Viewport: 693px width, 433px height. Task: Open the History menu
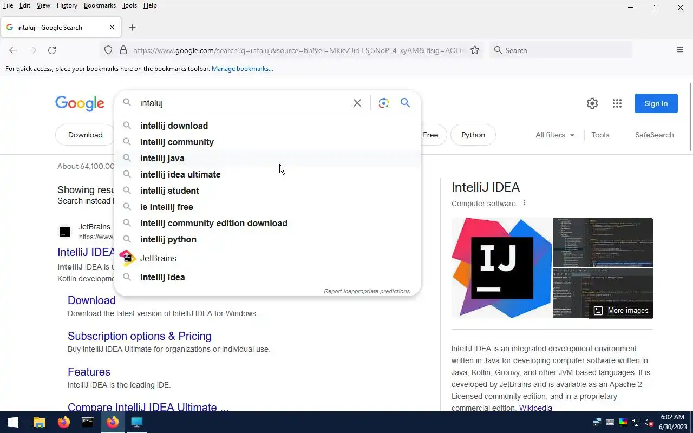pyautogui.click(x=67, y=5)
